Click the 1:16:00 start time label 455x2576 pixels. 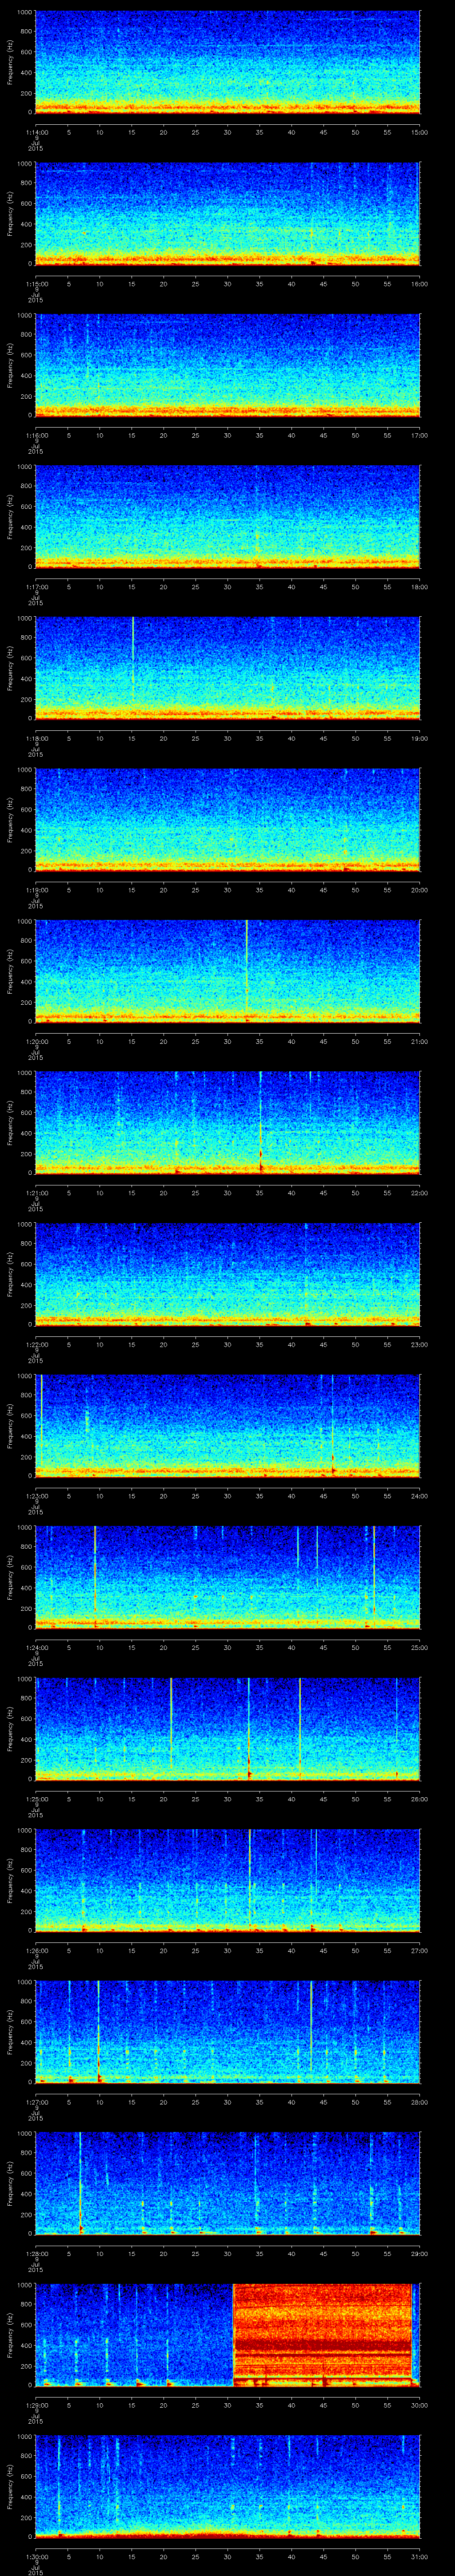click(36, 436)
